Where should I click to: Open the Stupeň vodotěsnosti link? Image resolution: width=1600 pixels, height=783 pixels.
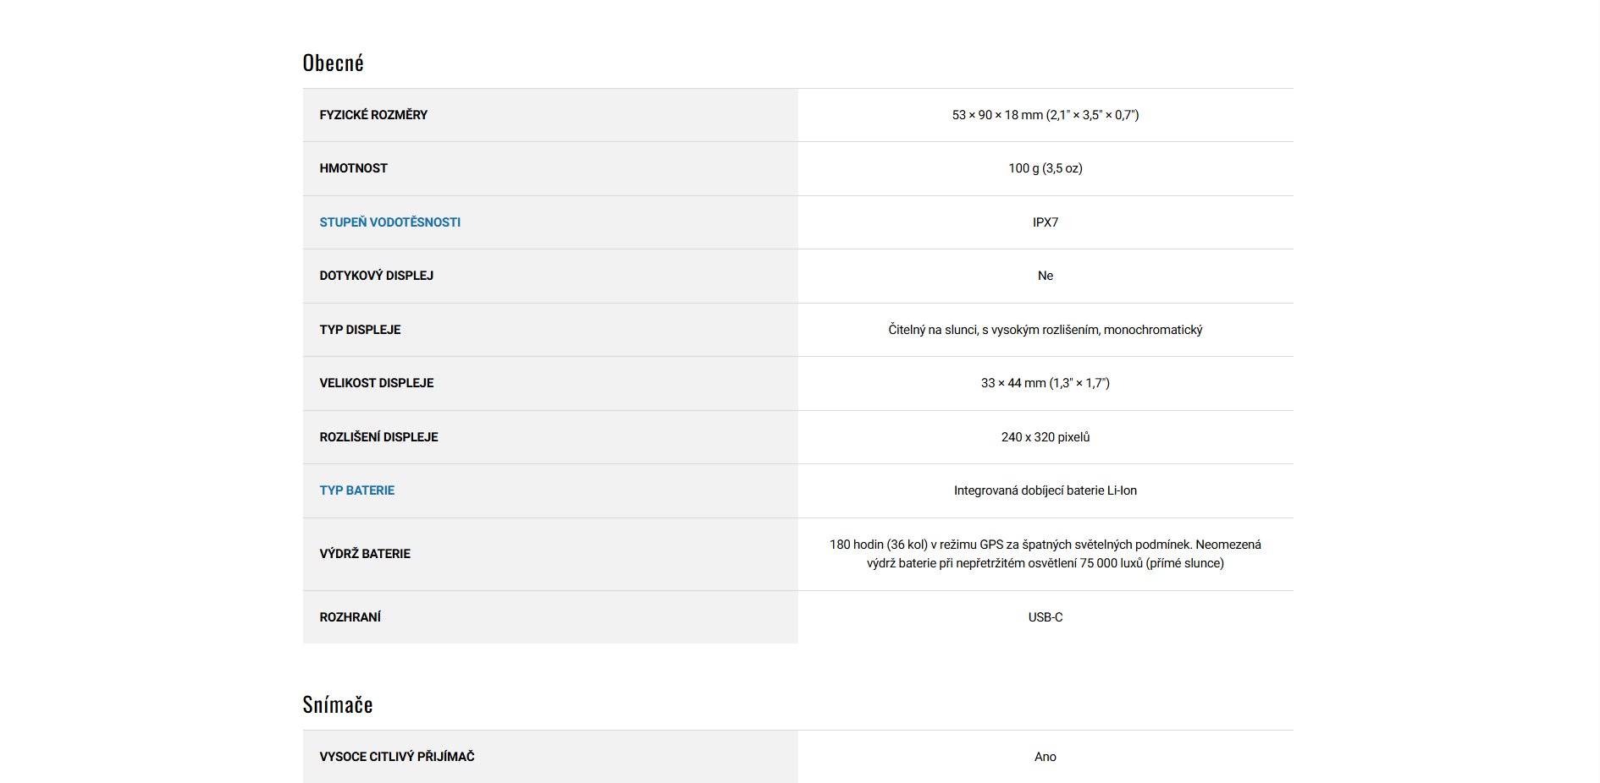(389, 222)
